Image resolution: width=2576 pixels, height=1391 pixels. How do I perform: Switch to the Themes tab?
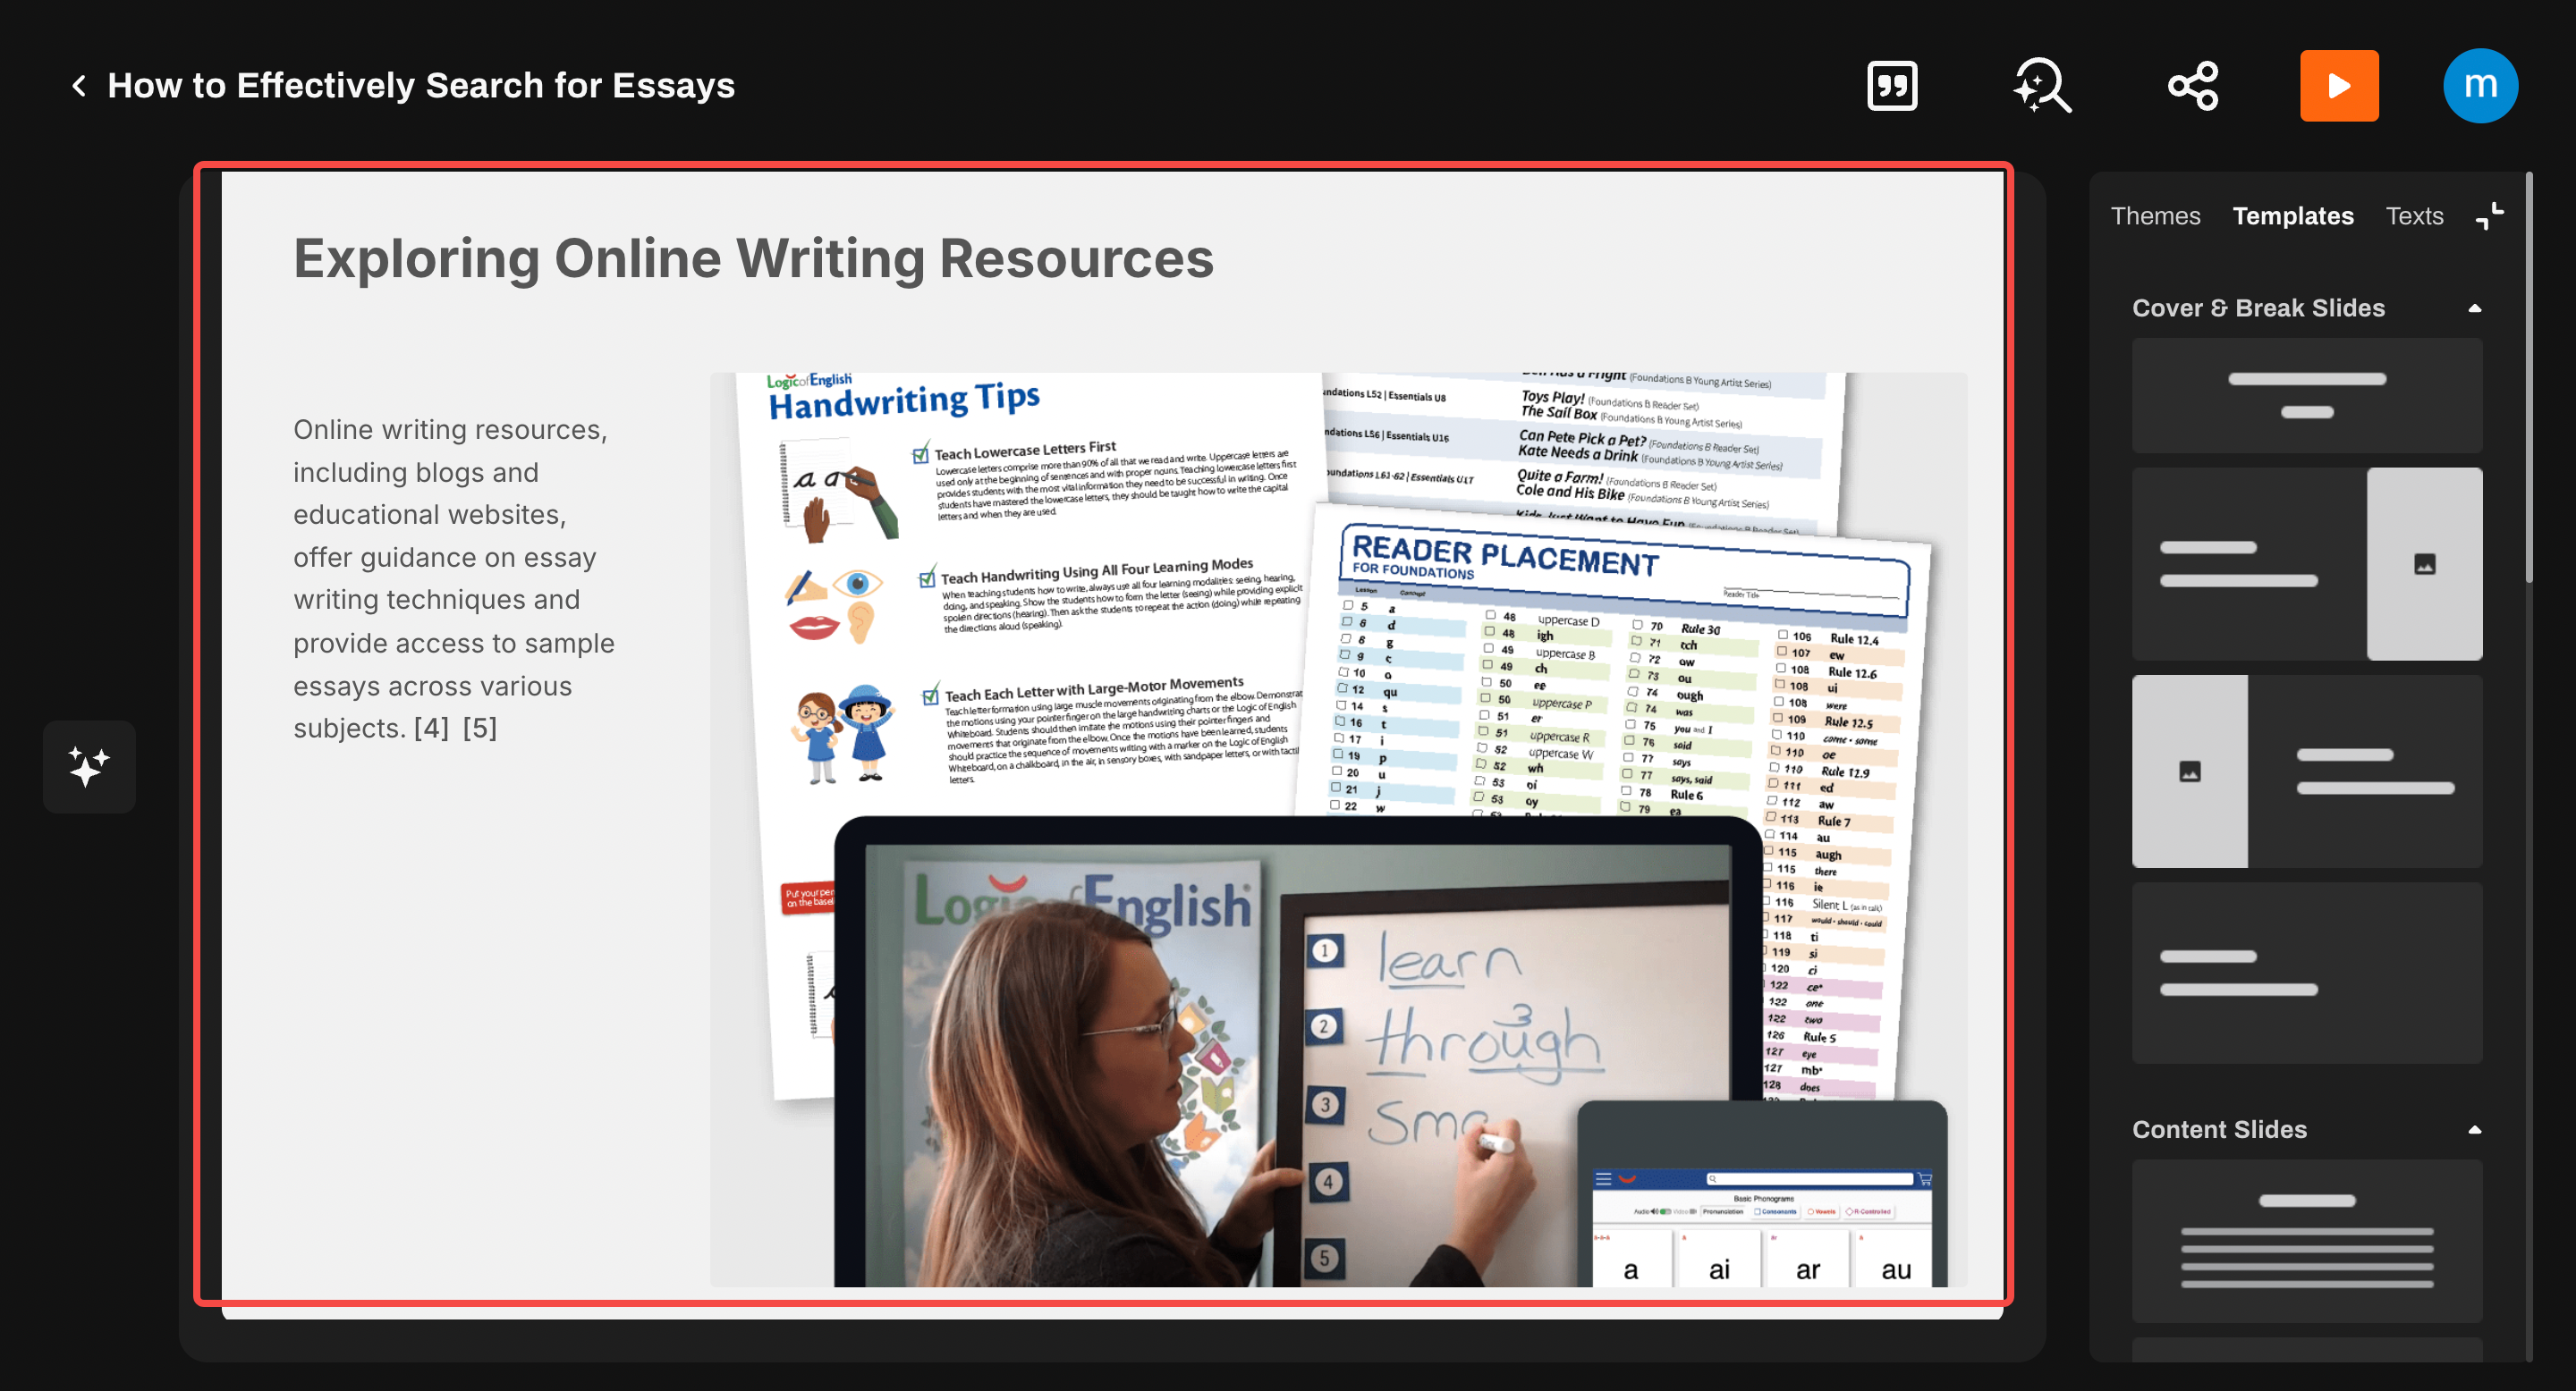[x=2155, y=215]
